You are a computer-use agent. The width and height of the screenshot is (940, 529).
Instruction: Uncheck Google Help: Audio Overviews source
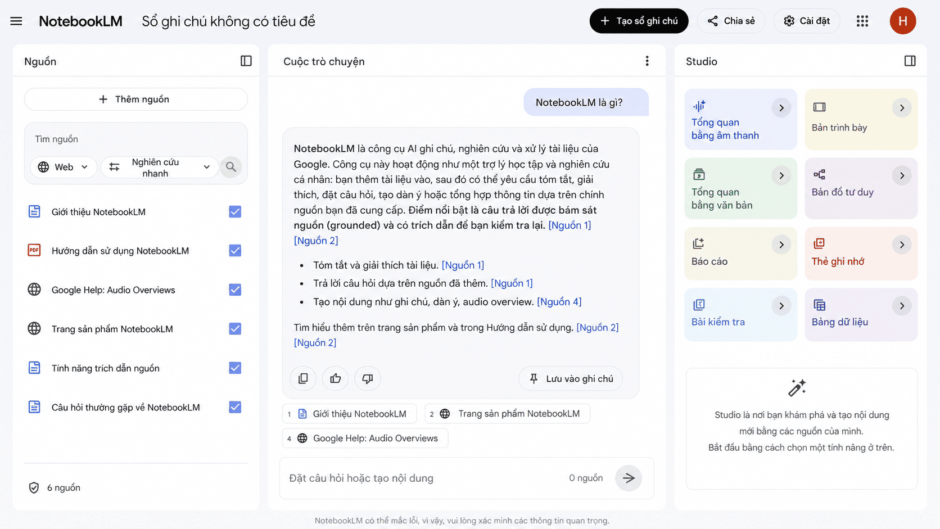[x=235, y=290]
